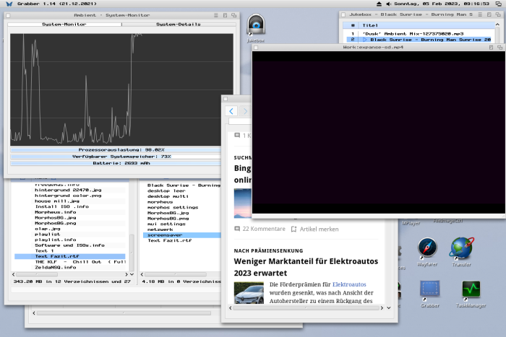Viewport: 506px width, 337px height.
Task: Switch to the System-Details tab
Action: point(178,25)
